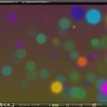Click the power plug icon left of the battery
The height and width of the screenshot is (107, 107).
pyautogui.click(x=49, y=105)
